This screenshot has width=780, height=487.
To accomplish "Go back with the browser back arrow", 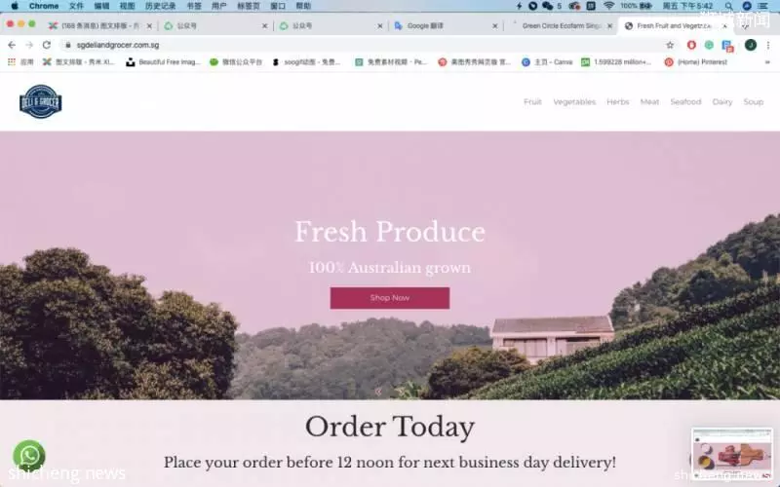I will [x=12, y=45].
